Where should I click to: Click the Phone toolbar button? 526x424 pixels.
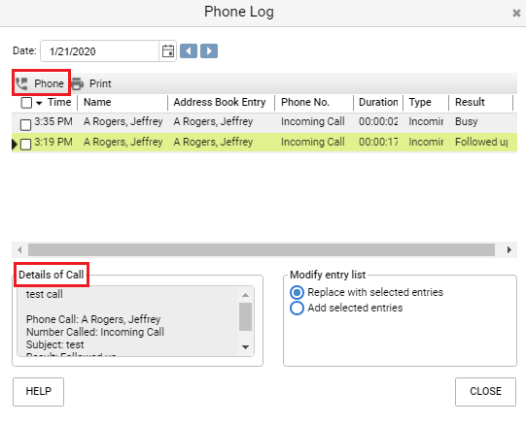[41, 83]
